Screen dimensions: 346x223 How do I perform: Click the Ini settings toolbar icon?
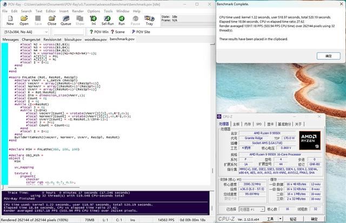(x=93, y=21)
